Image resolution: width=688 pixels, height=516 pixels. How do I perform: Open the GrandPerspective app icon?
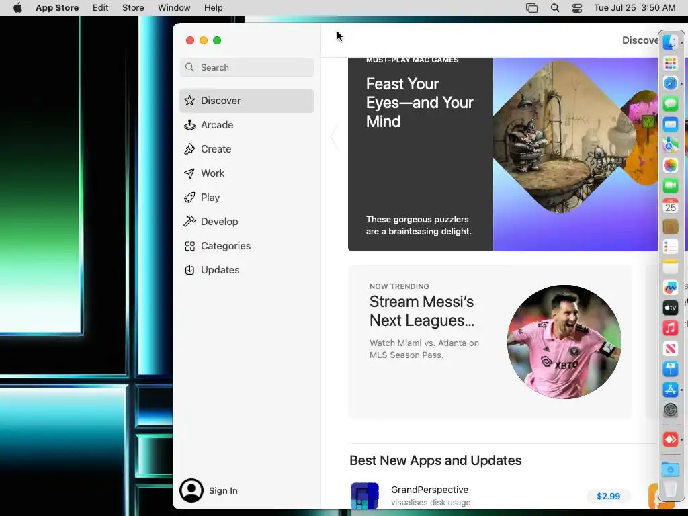pyautogui.click(x=365, y=496)
